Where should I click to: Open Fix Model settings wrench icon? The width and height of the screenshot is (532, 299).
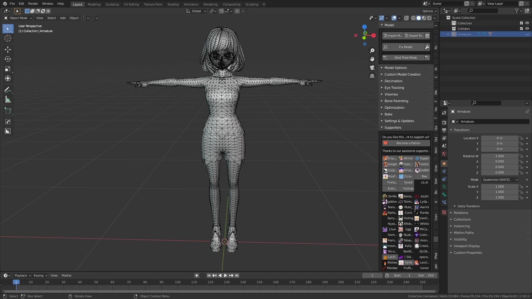coord(427,47)
